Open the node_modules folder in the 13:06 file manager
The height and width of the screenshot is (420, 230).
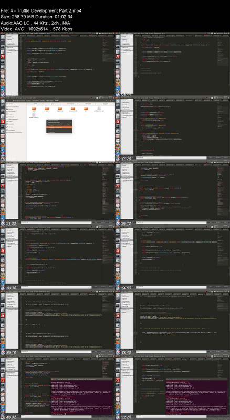[x=73, y=108]
